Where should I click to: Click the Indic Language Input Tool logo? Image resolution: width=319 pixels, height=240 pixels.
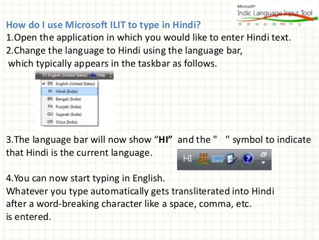276,16
